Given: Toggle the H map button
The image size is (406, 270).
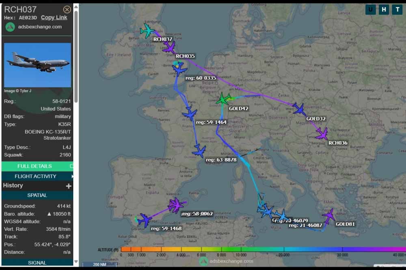Looking at the screenshot, I should (384, 10).
